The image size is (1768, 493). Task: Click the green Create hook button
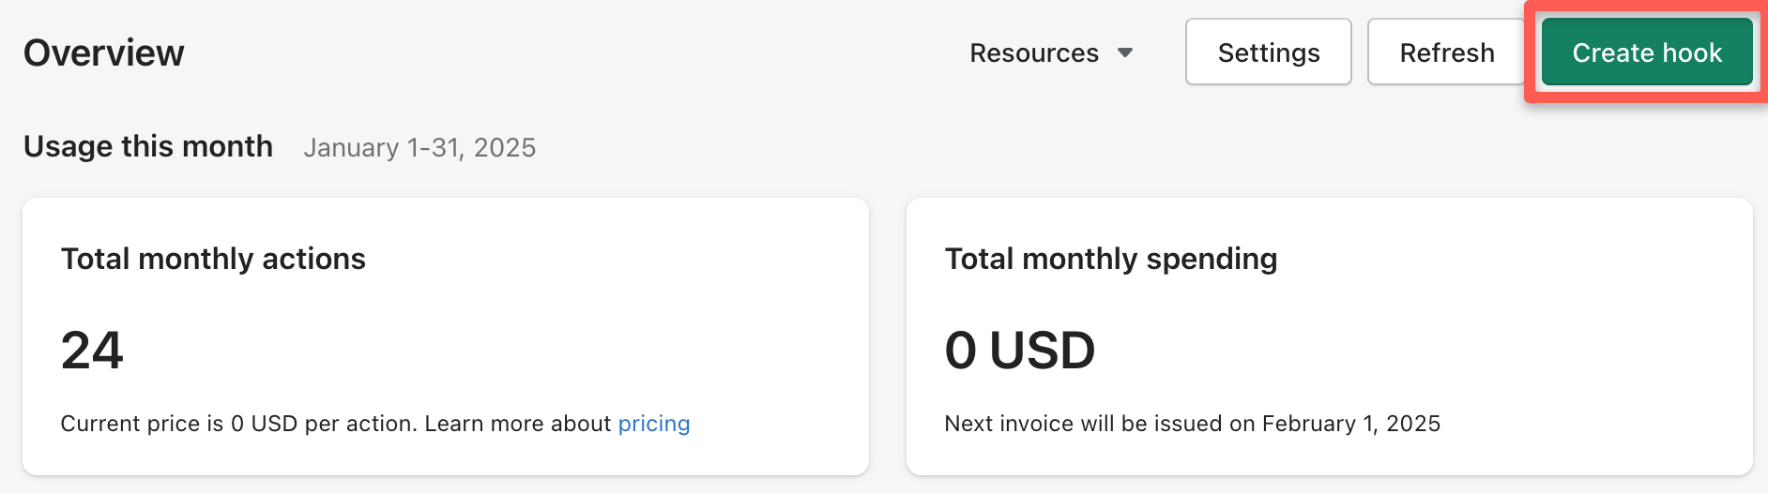(x=1647, y=52)
